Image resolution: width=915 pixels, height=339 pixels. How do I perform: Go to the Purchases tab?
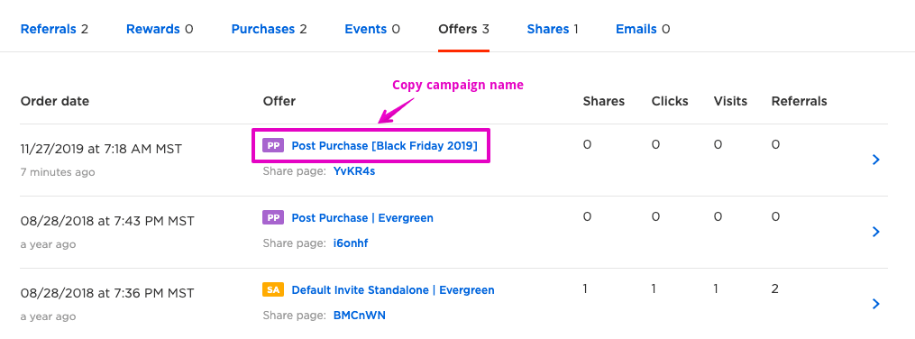coord(269,29)
